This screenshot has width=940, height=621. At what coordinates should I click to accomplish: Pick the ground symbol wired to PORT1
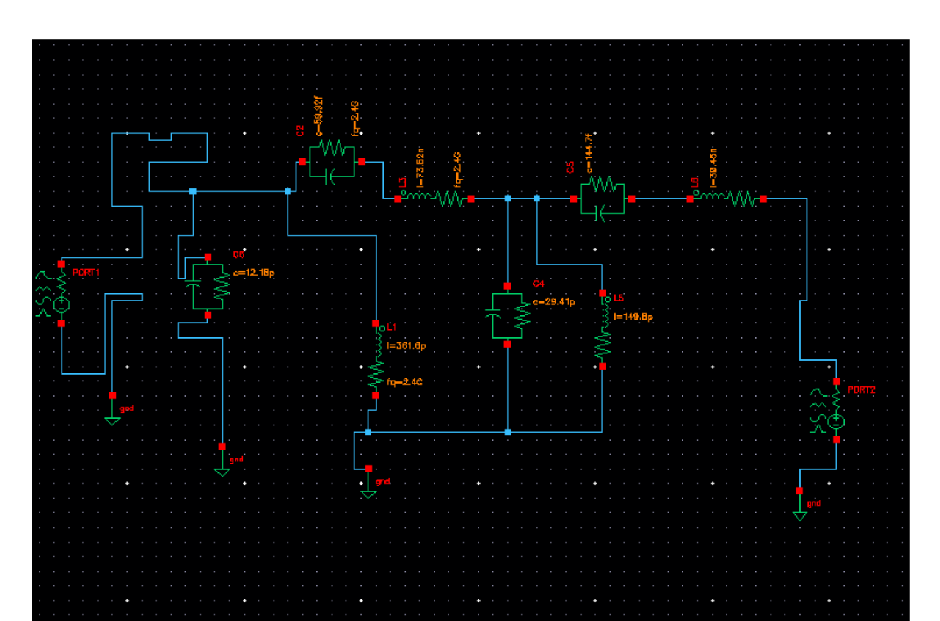112,410
